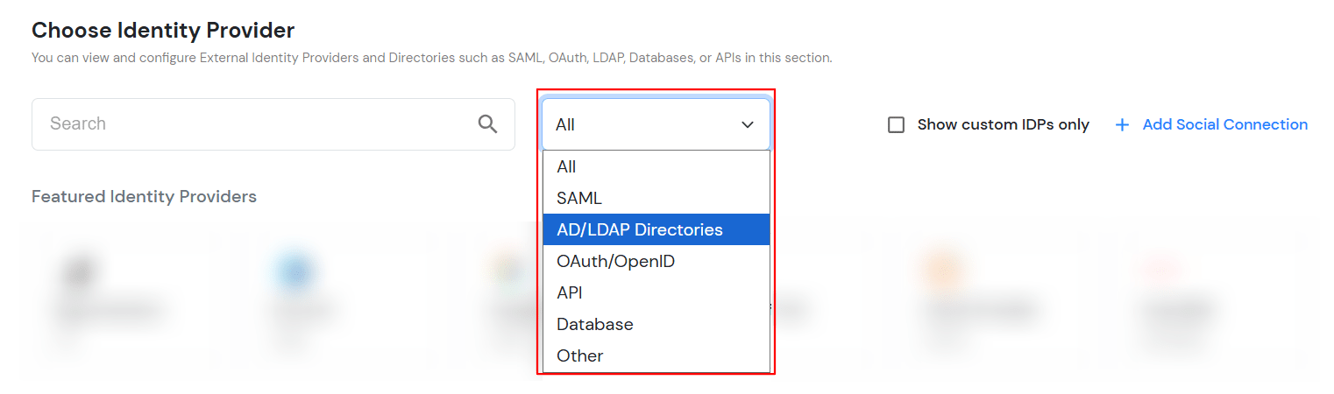Click the Add Social Connection link
Viewport: 1334px width, 394px height.
click(1224, 125)
